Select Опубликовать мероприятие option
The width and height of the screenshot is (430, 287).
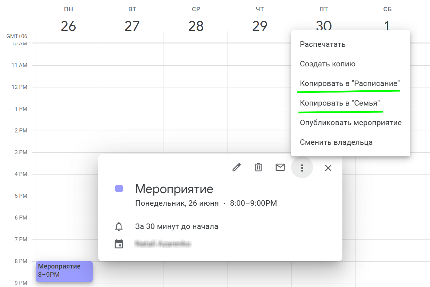(350, 123)
